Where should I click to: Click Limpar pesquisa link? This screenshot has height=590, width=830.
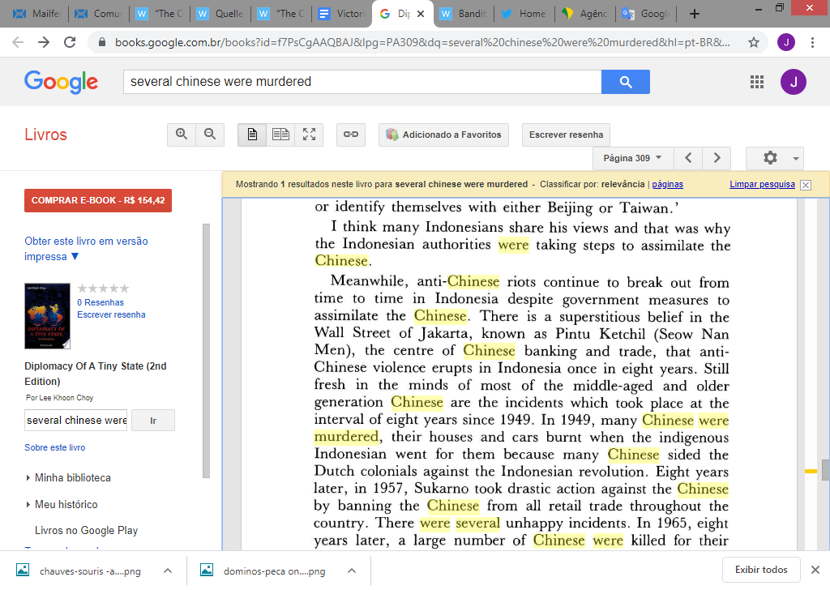[762, 185]
